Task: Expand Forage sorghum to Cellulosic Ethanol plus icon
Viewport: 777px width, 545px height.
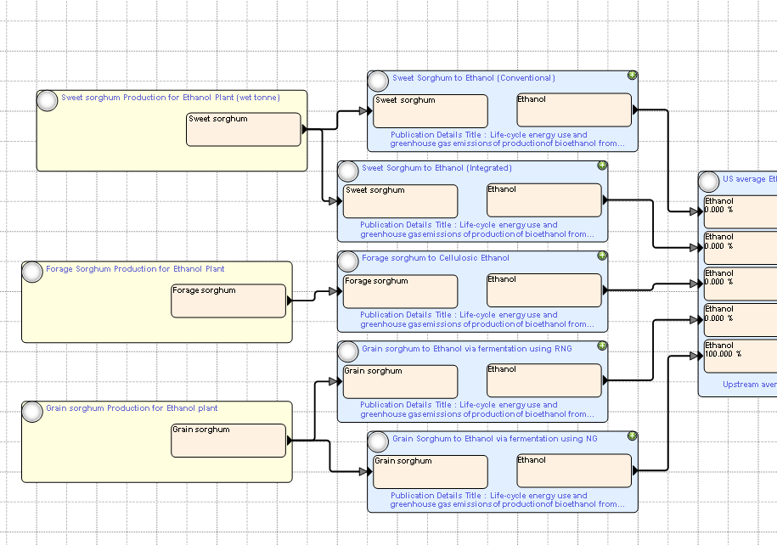Action: click(x=601, y=256)
